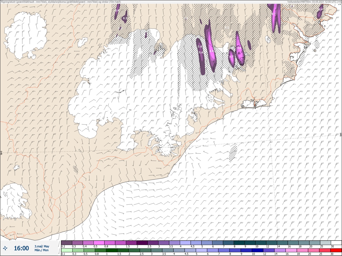The height and width of the screenshot is (256, 342).
Task: Select the upper legend lavender swatch at 4
Action: point(185,243)
